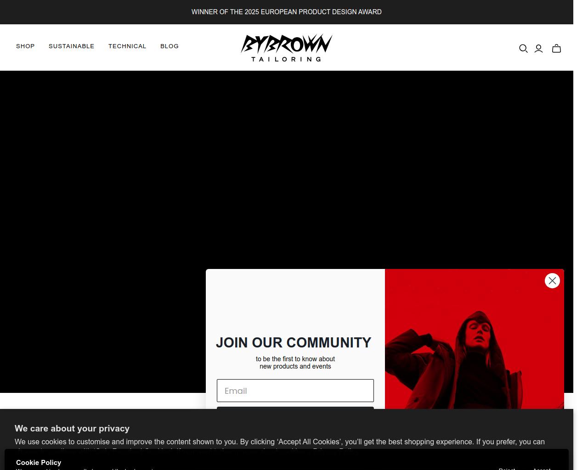The image size is (588, 470).
Task: Click the ByBrown Tailoring logo
Action: click(x=286, y=47)
